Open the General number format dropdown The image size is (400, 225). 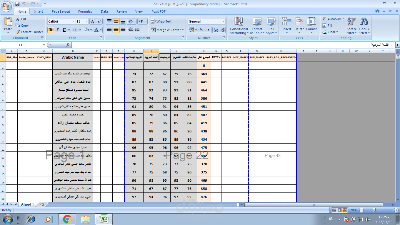pyautogui.click(x=223, y=21)
